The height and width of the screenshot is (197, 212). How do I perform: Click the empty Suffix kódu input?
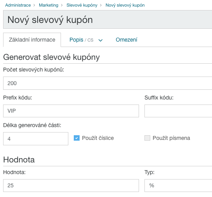178,111
